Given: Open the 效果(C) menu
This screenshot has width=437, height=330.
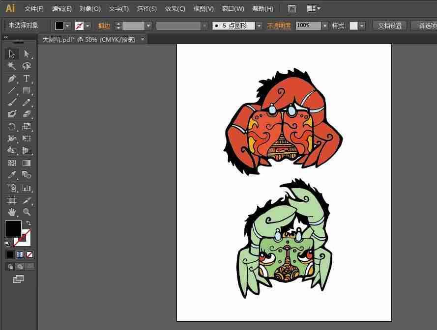Looking at the screenshot, I should point(175,9).
